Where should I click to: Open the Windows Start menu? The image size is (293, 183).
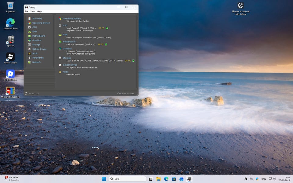point(104,179)
